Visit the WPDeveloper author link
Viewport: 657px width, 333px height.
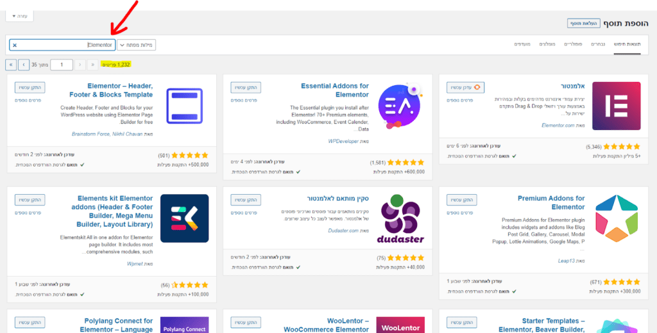344,142
